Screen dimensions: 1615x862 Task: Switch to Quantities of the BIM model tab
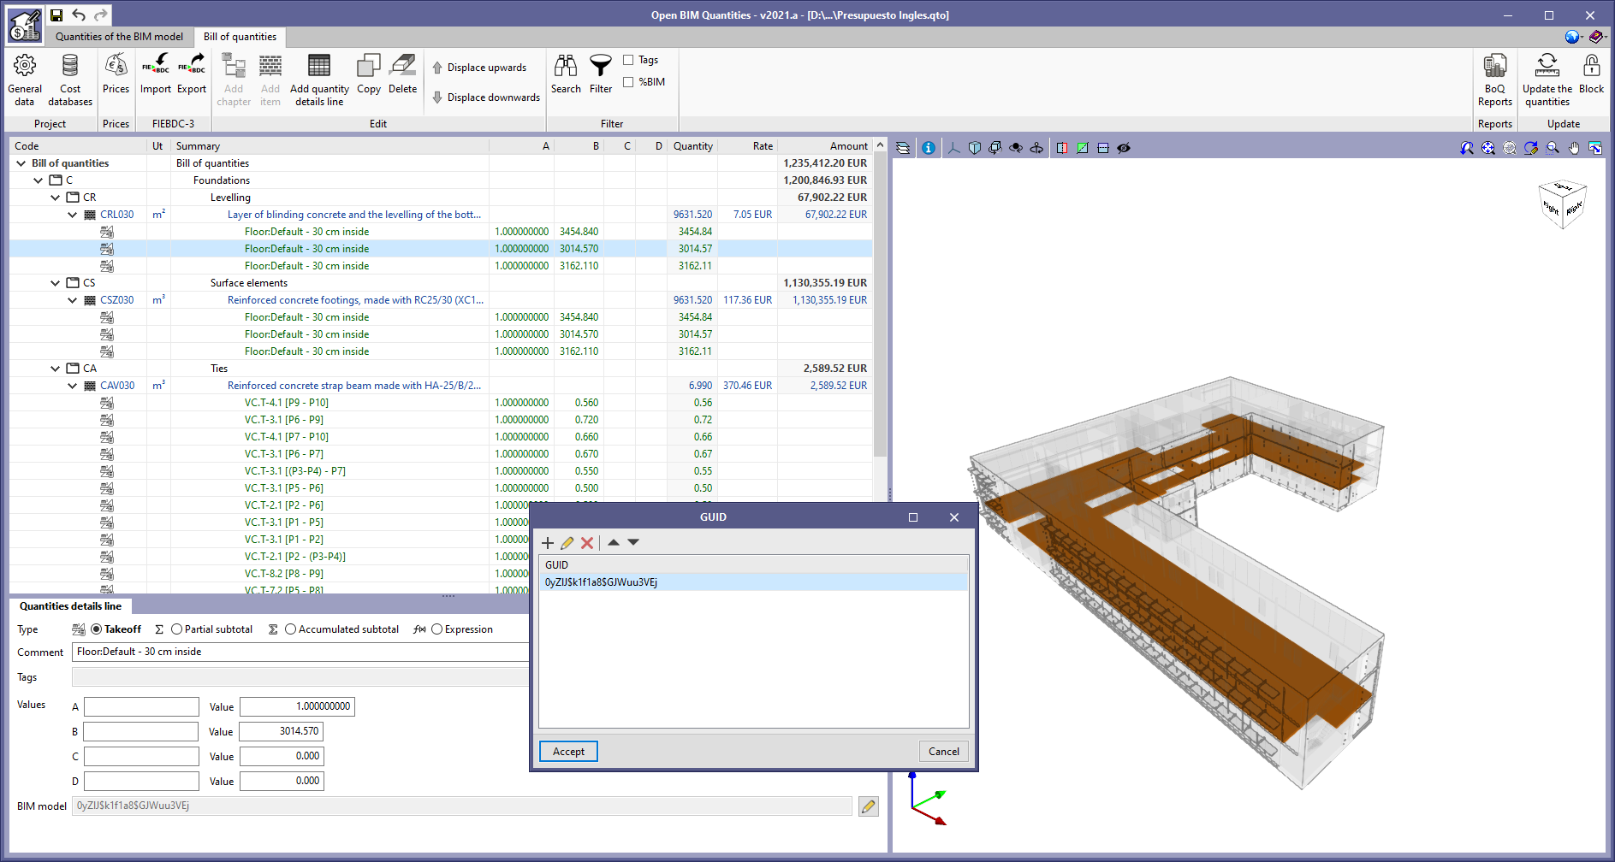point(119,37)
